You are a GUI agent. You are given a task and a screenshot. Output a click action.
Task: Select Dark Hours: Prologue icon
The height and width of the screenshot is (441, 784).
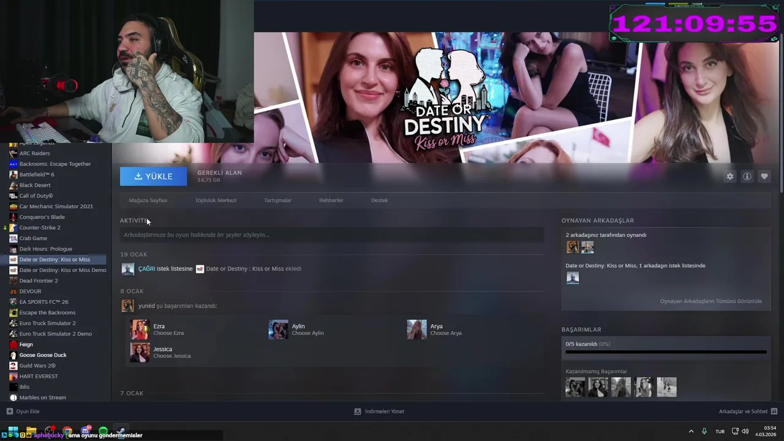13,249
